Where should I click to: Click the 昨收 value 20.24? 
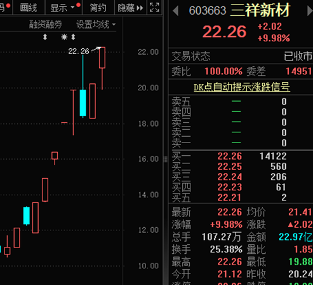point(300,274)
